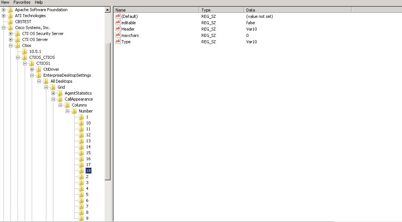Click the CTIOS1 folder icon
Viewport: 402px width, 222px height.
pyautogui.click(x=32, y=63)
